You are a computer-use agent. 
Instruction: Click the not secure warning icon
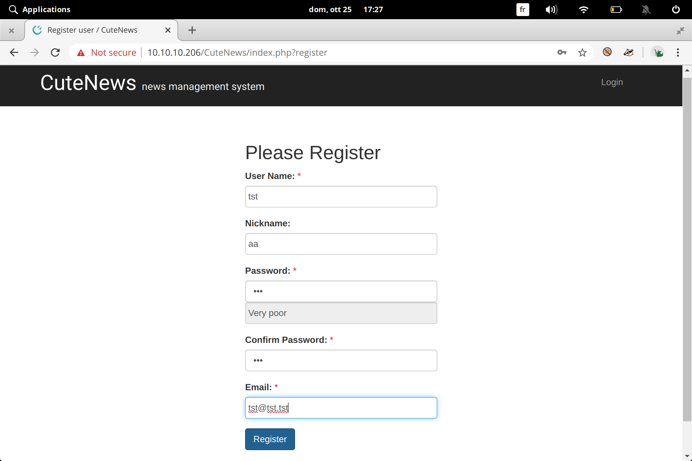(81, 53)
